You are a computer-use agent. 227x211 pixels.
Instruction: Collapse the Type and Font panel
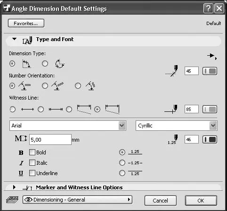pos(15,39)
